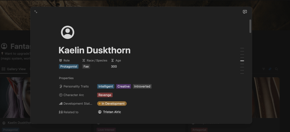Click the Development Stat... property label
Viewport: 290px width, 132px height.
coord(78,104)
